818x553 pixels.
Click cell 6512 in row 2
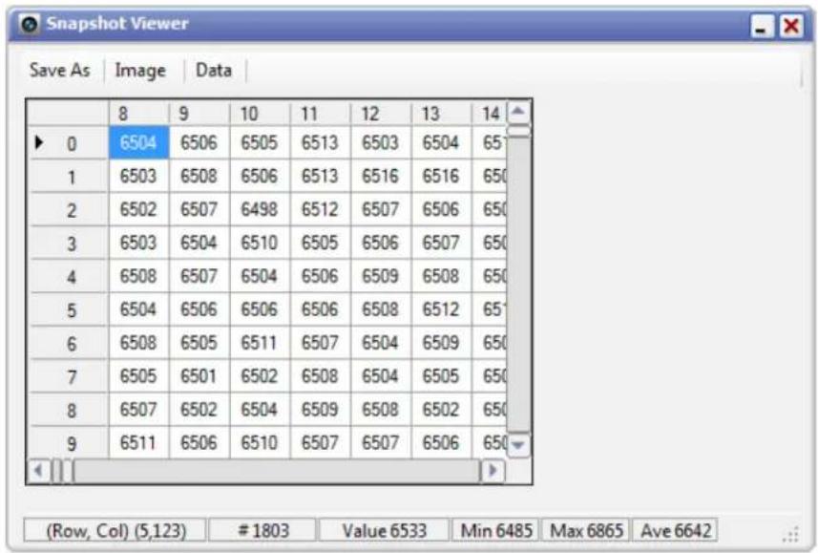[321, 209]
